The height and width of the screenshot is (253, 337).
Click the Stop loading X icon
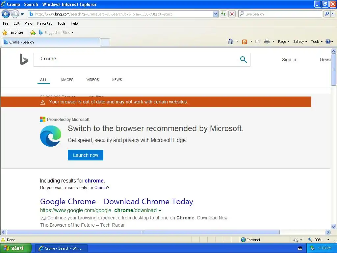232,14
